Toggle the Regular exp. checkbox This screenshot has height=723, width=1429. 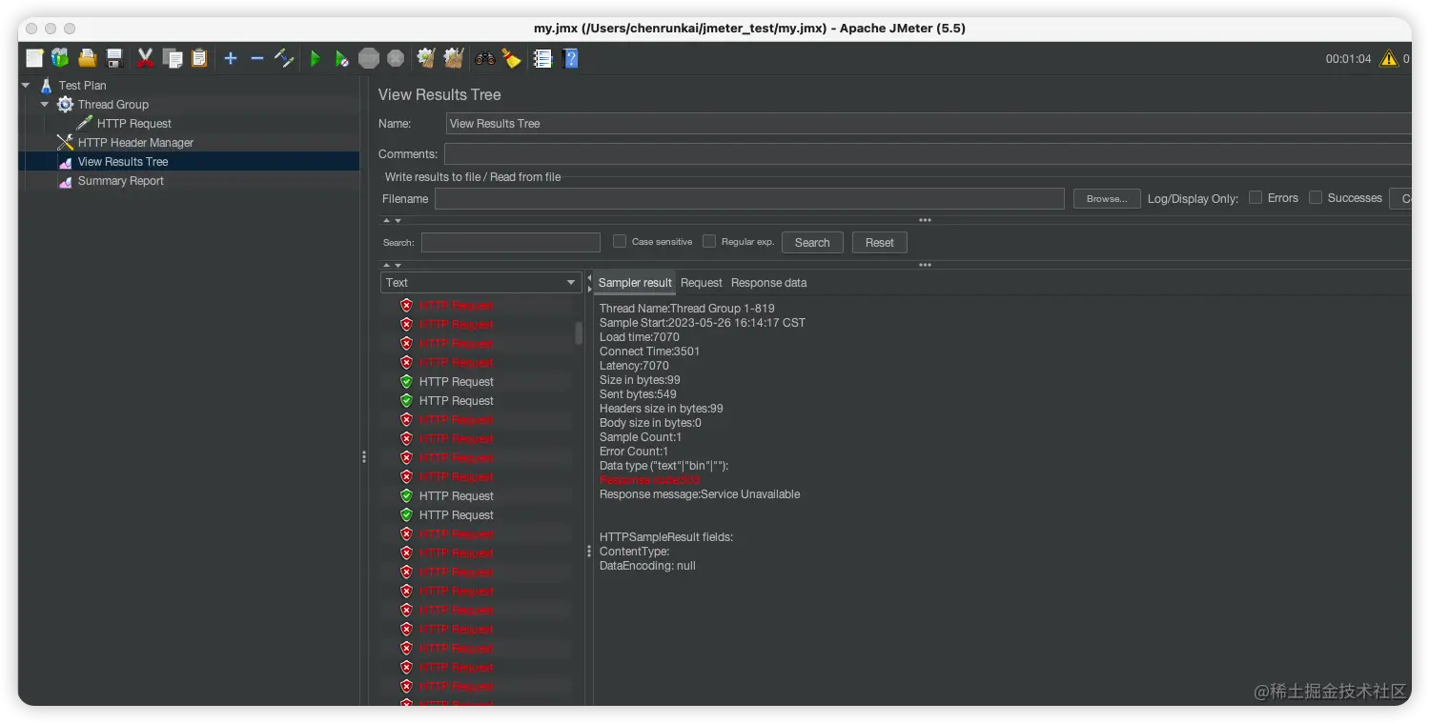[x=709, y=242]
